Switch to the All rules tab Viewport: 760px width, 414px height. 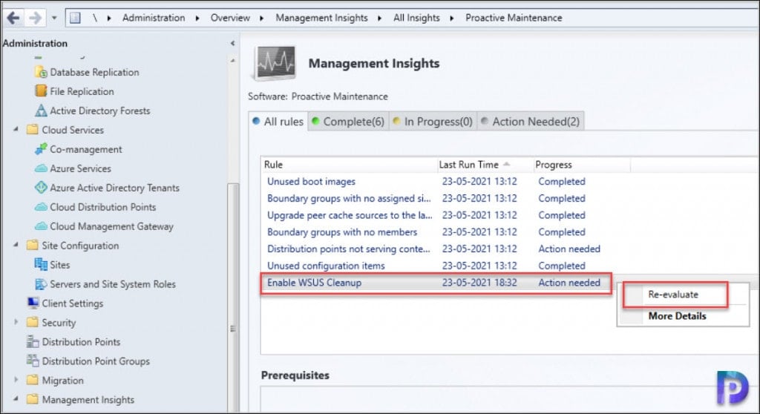(x=278, y=121)
